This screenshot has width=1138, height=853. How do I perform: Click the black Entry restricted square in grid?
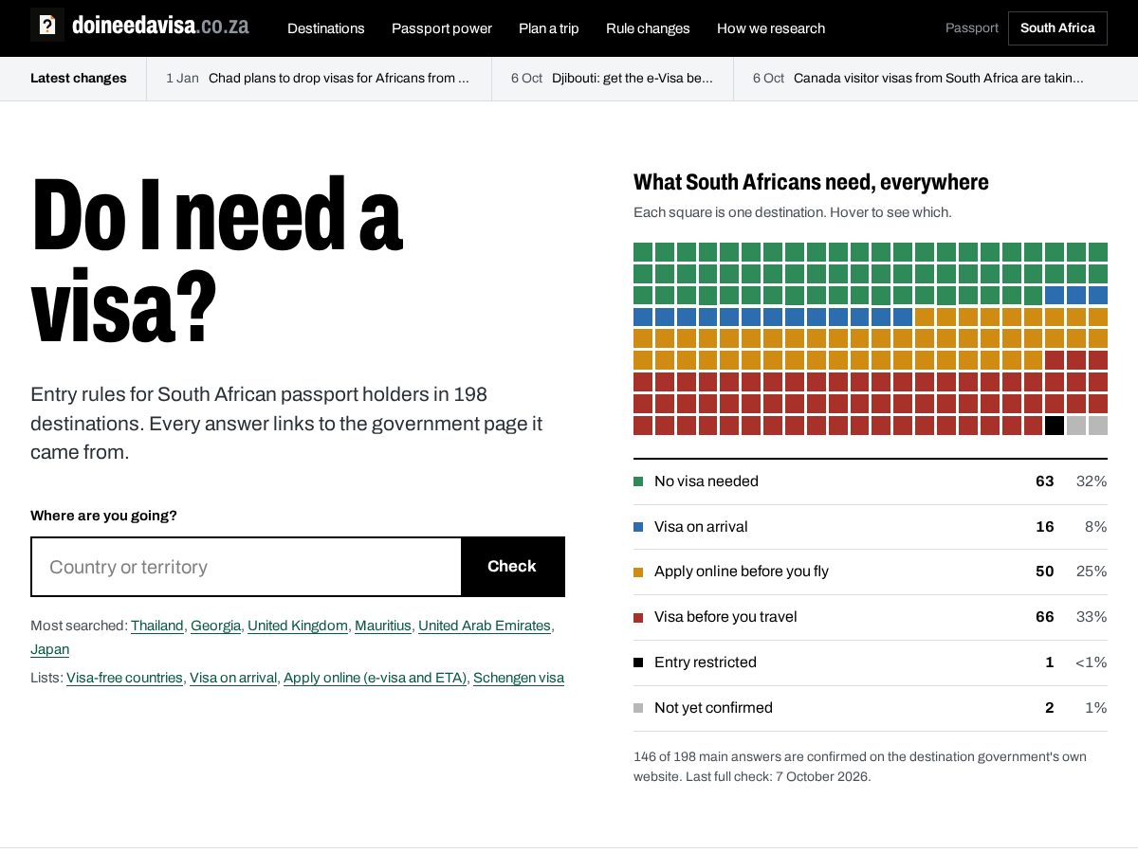click(1055, 426)
